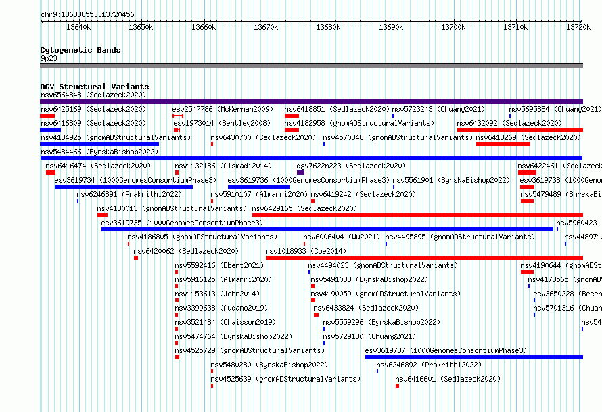Click the red nsv6432092 variant bar
The image size is (602, 412).
pyautogui.click(x=520, y=130)
